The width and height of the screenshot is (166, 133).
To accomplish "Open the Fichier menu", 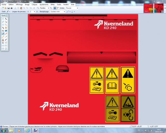I will (x=4, y=5).
